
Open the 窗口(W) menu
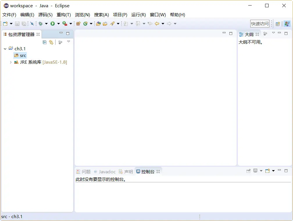click(158, 15)
